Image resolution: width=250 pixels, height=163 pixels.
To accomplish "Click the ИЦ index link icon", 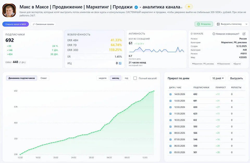I will pos(120,63).
